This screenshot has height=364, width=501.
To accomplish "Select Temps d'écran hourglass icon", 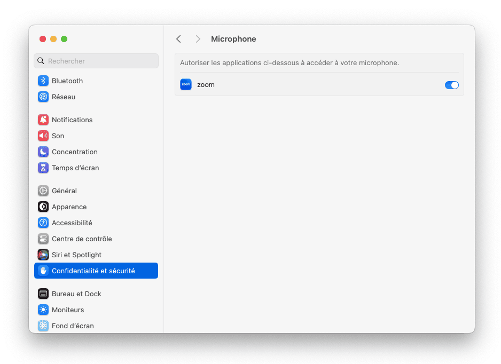I will coord(43,168).
